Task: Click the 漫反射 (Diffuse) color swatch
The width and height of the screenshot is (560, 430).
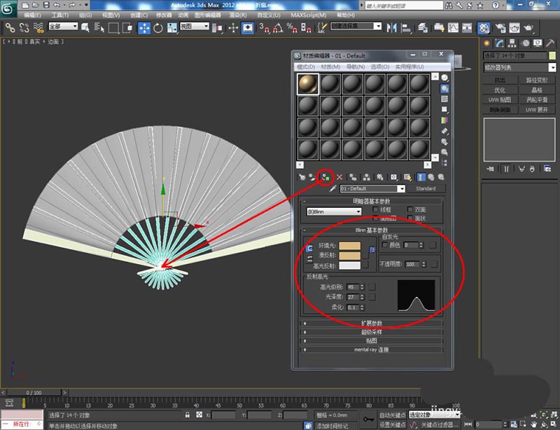Action: (349, 256)
